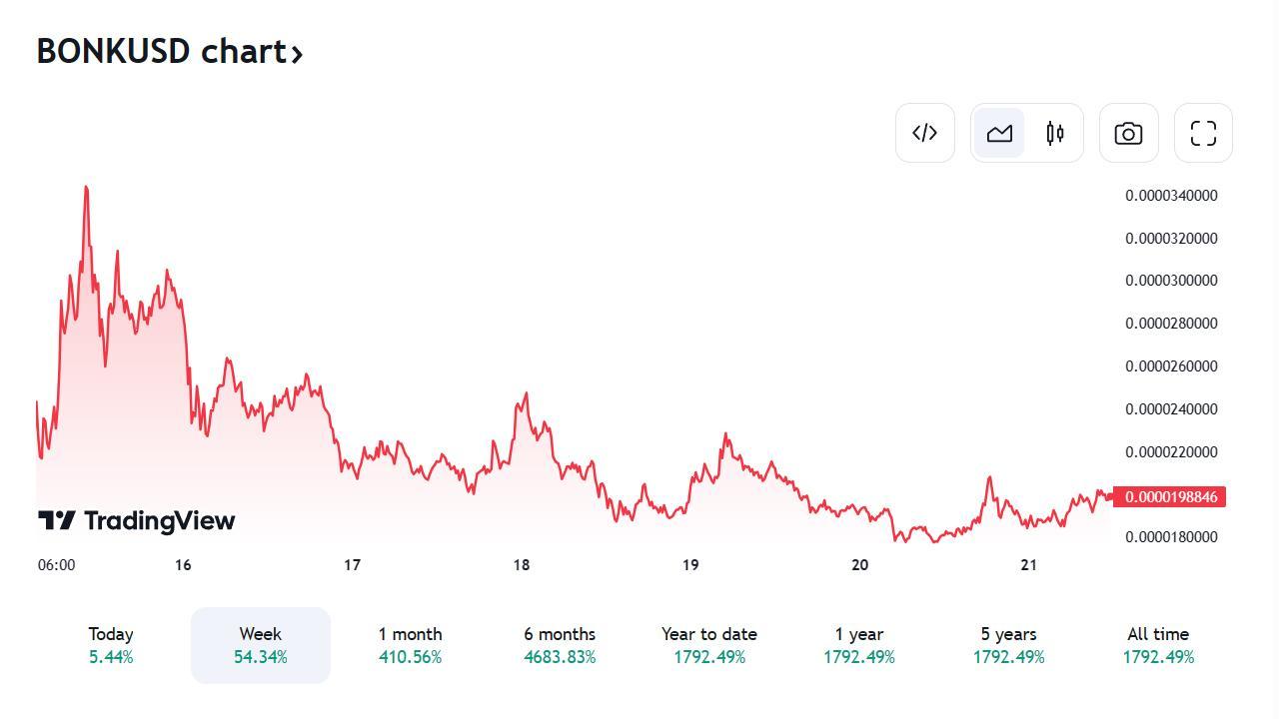Image resolution: width=1279 pixels, height=719 pixels.
Task: Take a chart snapshot with camera icon
Action: point(1128,133)
